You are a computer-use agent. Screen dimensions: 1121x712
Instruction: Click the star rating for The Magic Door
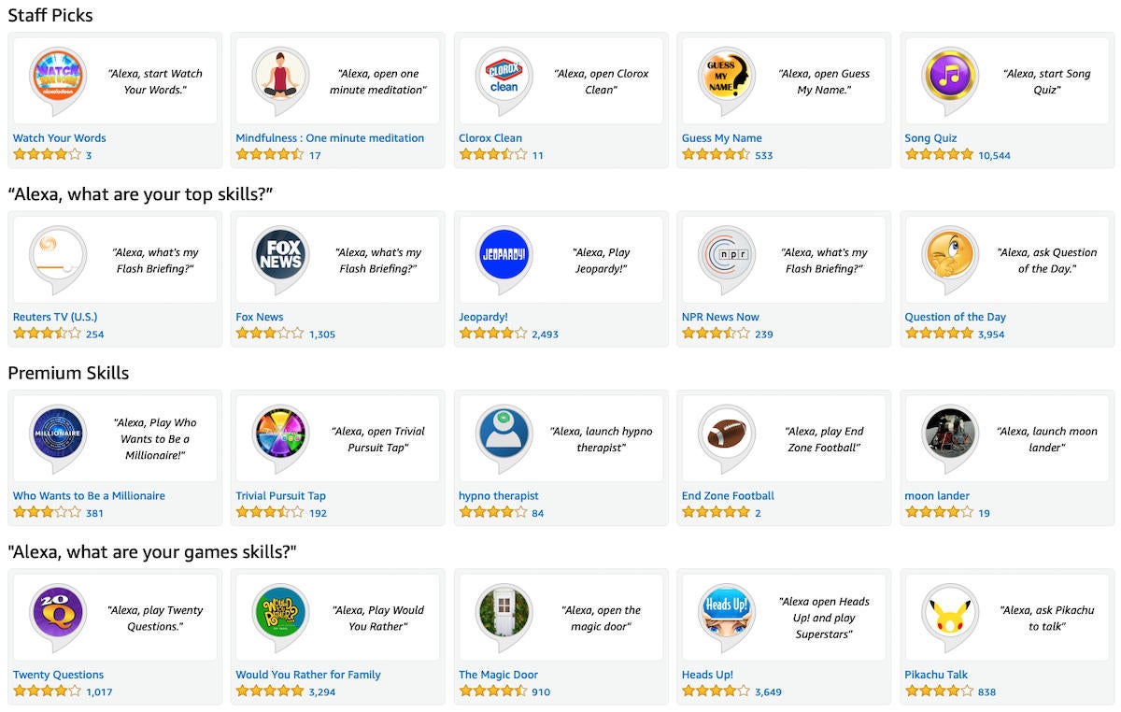point(493,691)
